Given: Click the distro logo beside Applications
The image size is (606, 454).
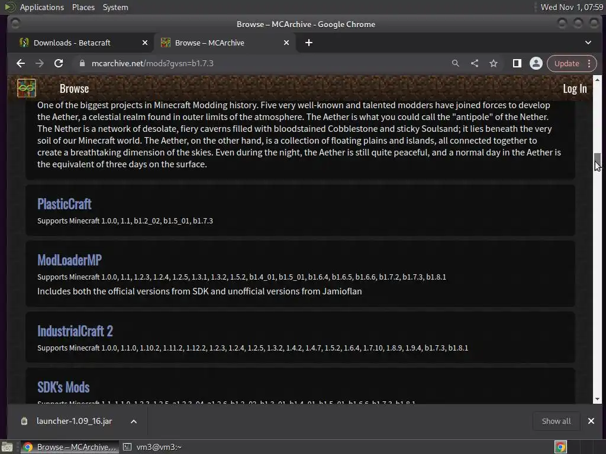Looking at the screenshot, I should (x=10, y=7).
